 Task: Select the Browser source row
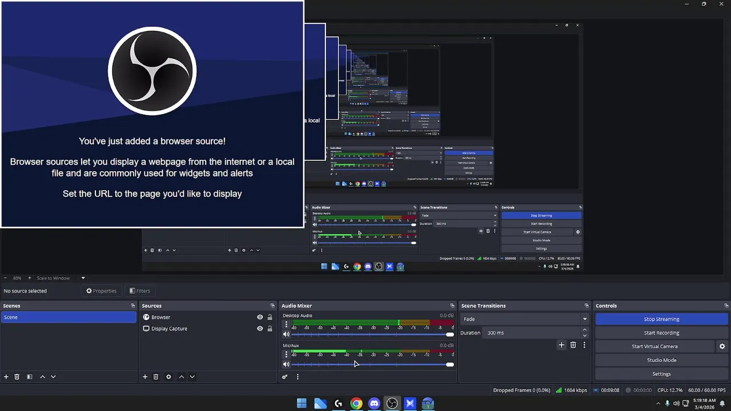click(208, 317)
